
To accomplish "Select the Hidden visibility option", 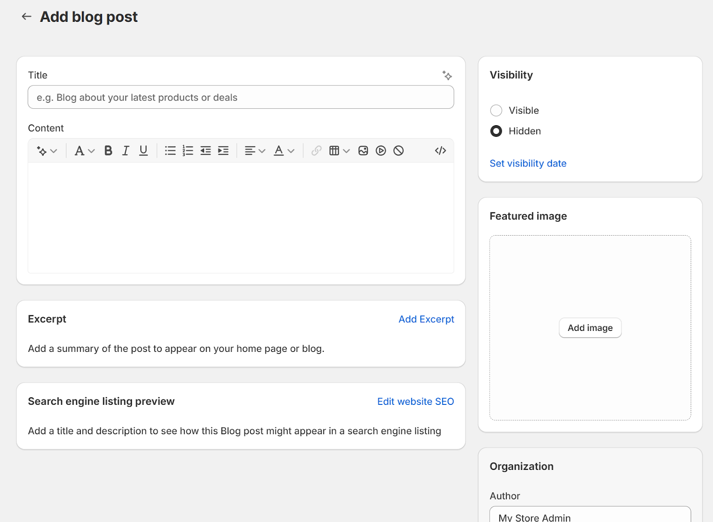I will click(496, 131).
